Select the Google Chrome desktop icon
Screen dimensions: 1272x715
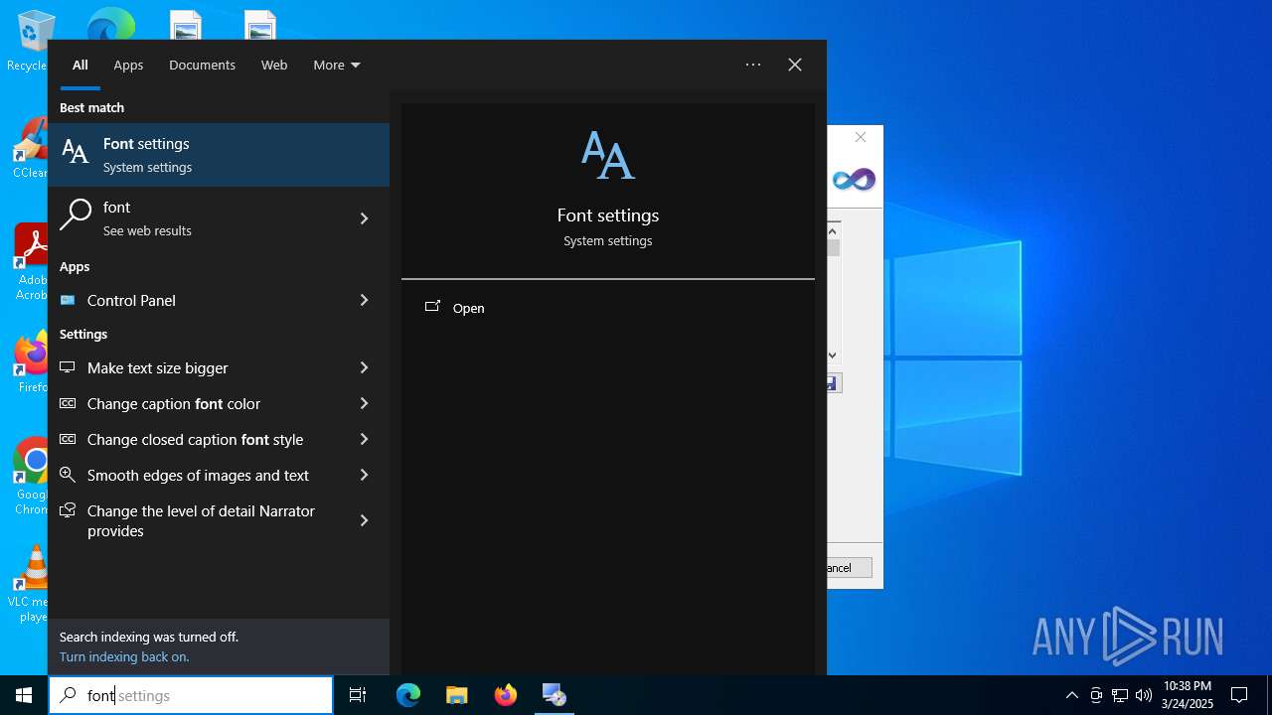[x=30, y=476]
